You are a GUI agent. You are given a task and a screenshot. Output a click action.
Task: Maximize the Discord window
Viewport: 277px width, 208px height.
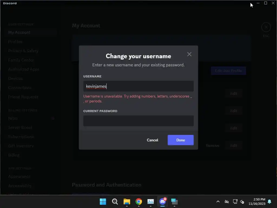(266, 3)
